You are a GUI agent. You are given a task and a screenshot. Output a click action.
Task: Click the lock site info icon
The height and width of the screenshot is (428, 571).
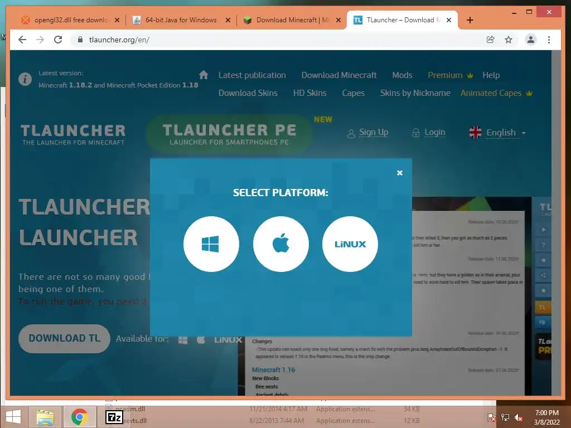click(x=80, y=40)
